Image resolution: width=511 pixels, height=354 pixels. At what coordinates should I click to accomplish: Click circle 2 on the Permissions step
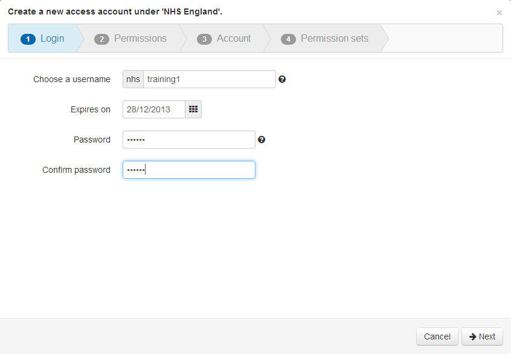tap(100, 38)
